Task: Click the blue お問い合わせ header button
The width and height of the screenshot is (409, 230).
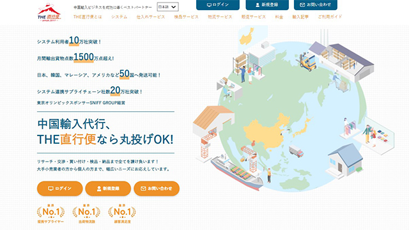Action: click(316, 4)
